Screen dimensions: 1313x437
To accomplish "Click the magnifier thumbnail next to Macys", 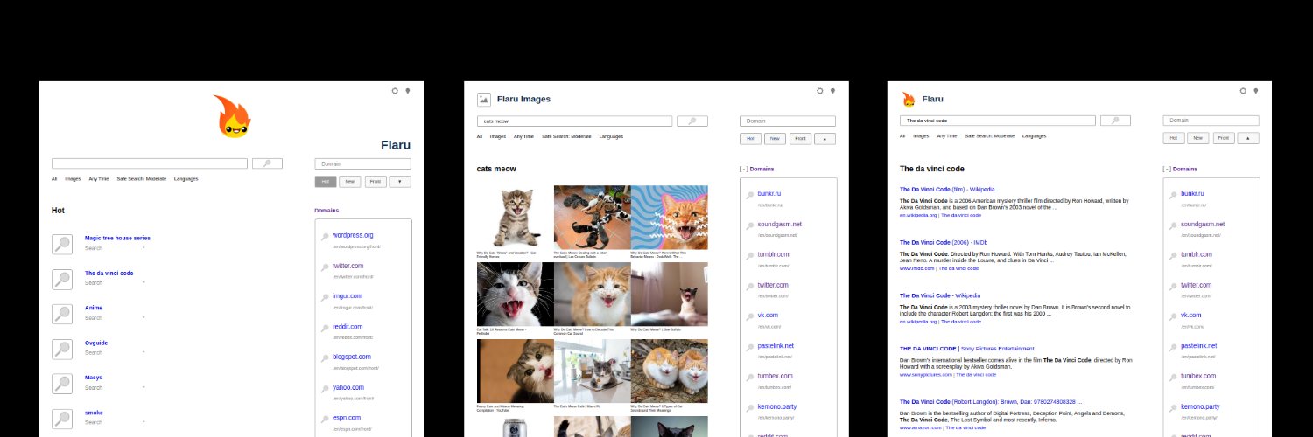I will pyautogui.click(x=62, y=384).
